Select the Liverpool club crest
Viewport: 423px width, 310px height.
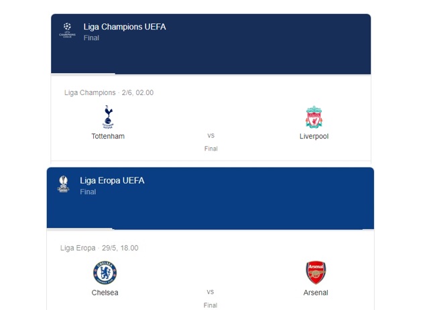[x=314, y=117]
